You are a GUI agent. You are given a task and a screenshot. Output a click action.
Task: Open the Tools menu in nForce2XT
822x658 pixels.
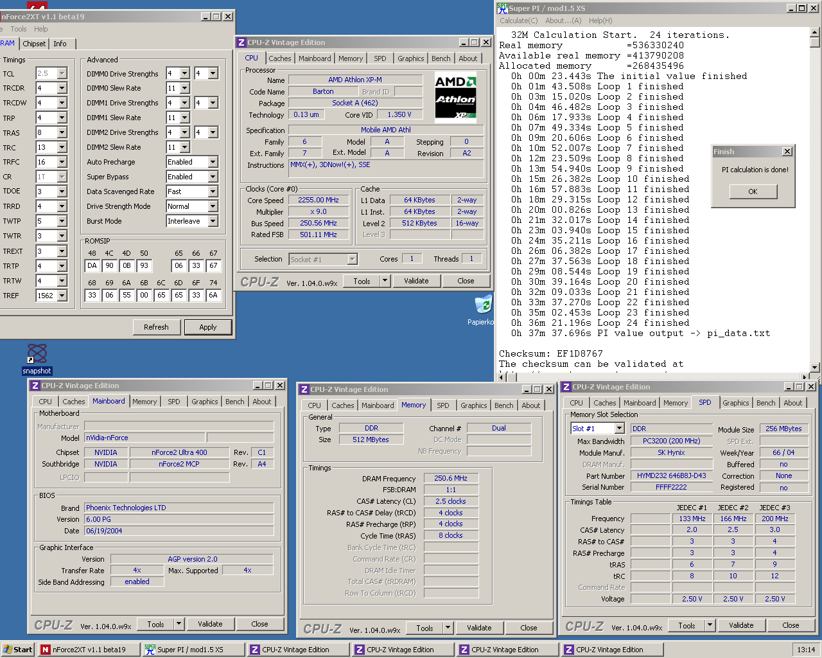19,29
